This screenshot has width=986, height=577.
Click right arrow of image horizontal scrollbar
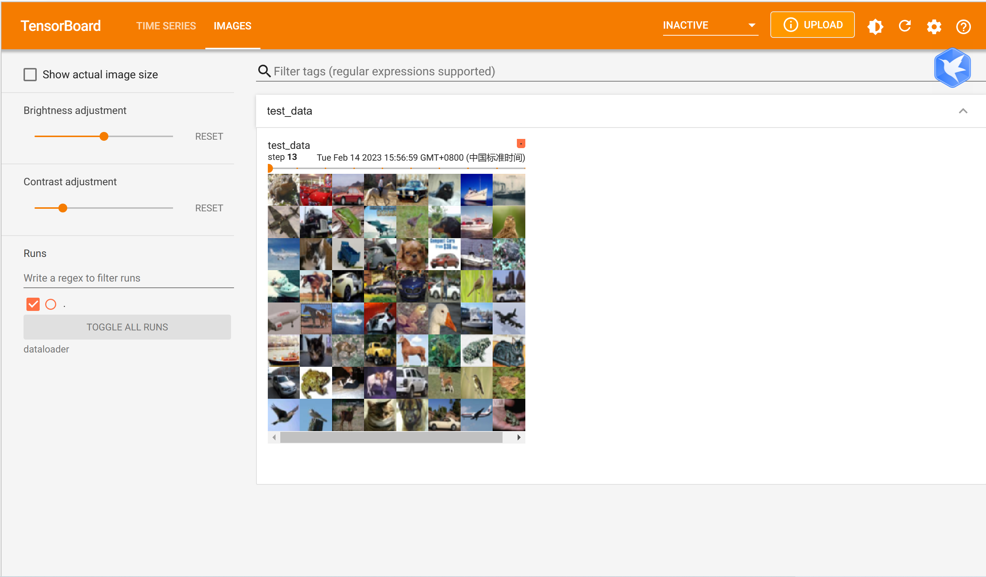[519, 437]
